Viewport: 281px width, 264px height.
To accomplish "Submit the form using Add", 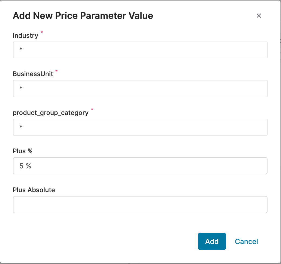I will point(212,241).
